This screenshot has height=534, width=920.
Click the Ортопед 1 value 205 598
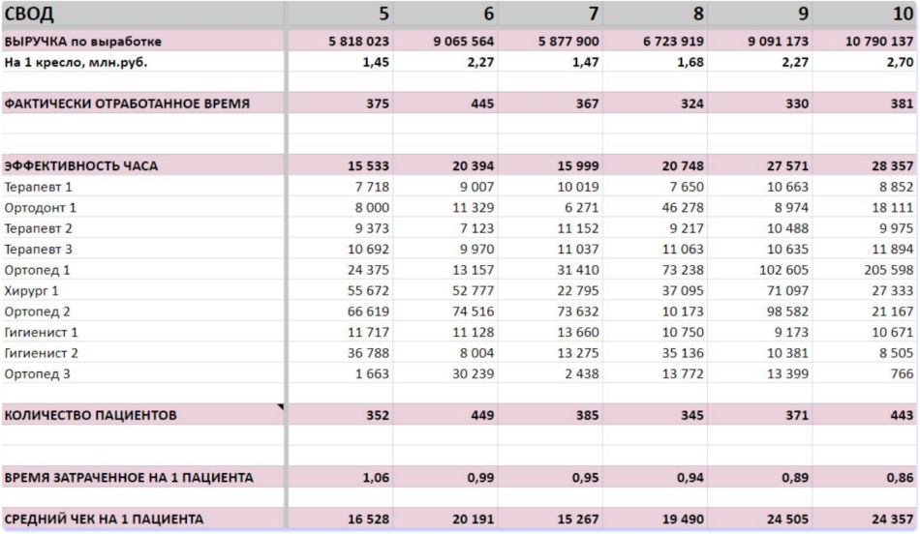point(882,270)
